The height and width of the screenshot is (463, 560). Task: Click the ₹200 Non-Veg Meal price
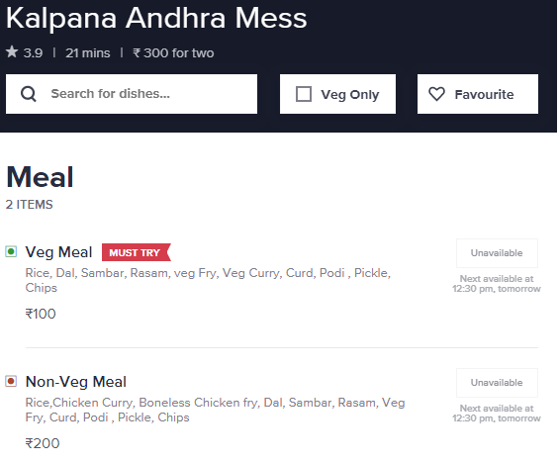[43, 443]
